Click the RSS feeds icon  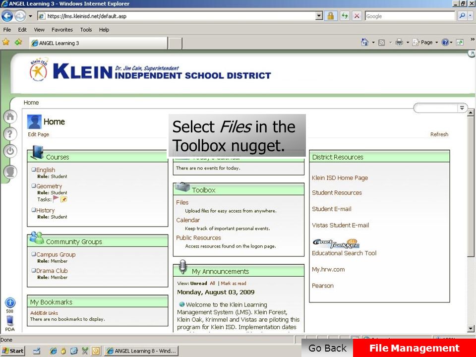(382, 43)
